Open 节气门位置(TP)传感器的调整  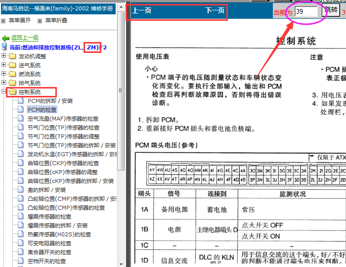[x=63, y=136]
